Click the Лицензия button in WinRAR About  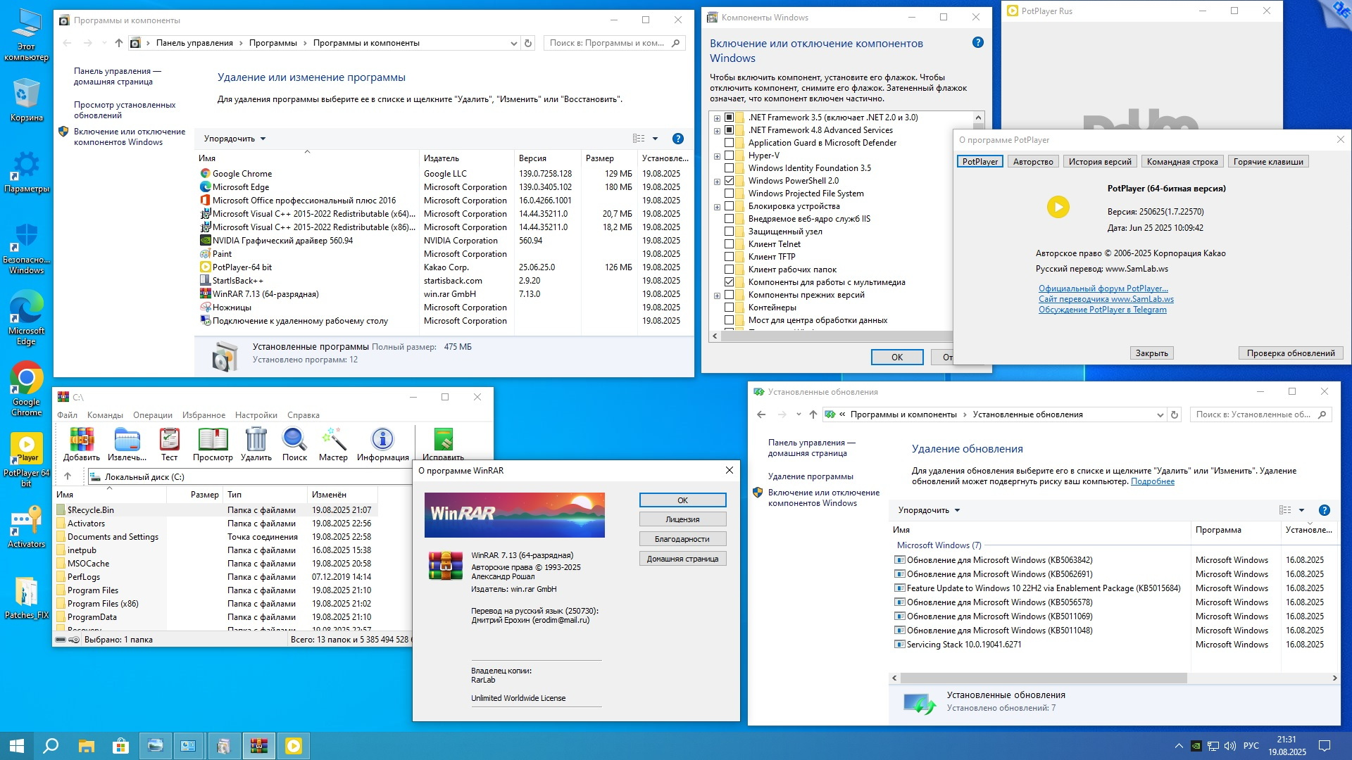[x=682, y=519]
